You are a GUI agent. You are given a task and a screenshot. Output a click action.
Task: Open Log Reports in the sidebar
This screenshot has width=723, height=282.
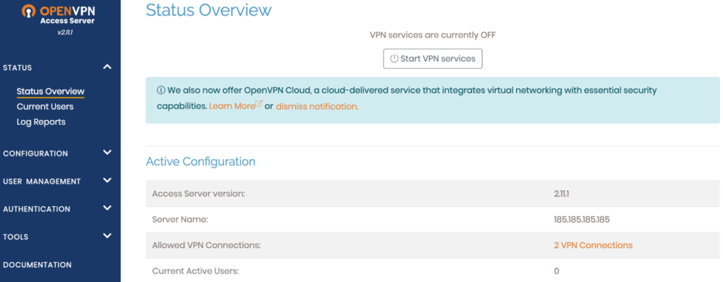[x=41, y=122]
